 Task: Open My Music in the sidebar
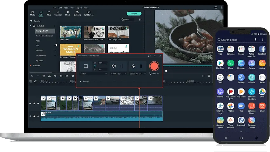pos(40,61)
